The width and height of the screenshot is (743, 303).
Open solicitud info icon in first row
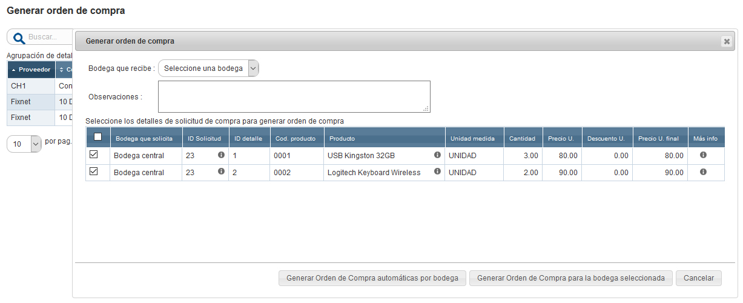[221, 155]
